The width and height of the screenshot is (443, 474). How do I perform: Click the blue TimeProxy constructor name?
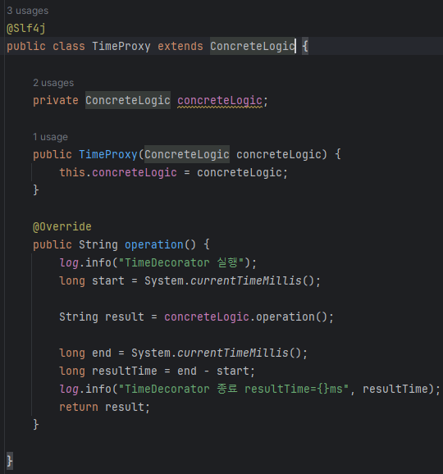click(x=108, y=154)
